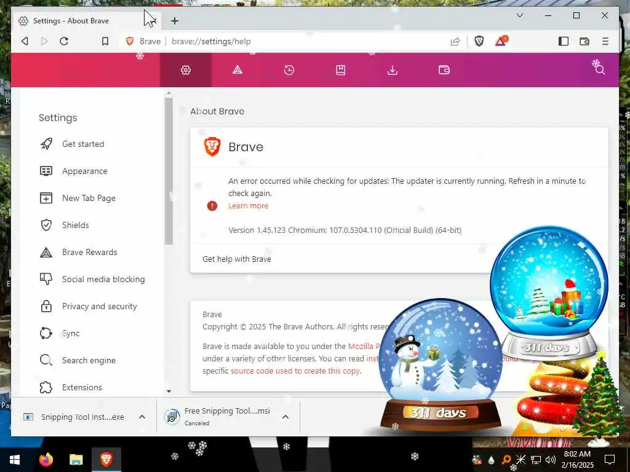Open Search engine settings
Image resolution: width=630 pixels, height=472 pixels.
coord(89,360)
